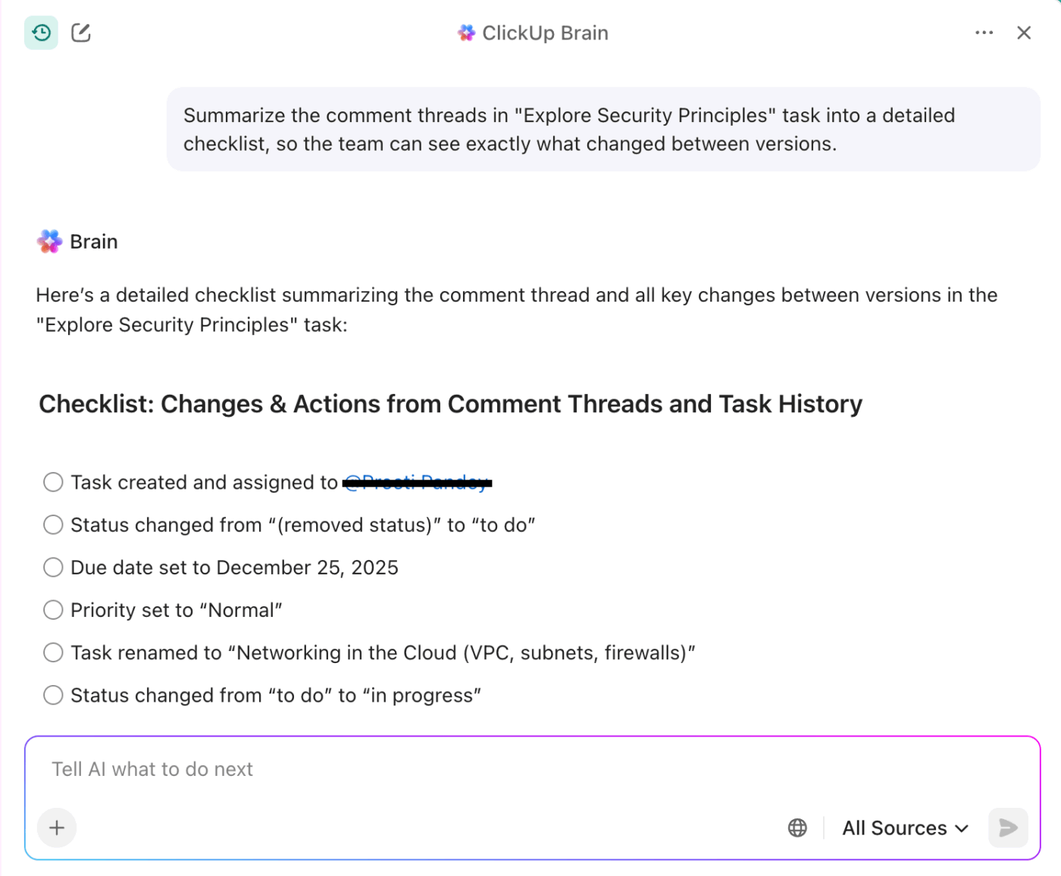Check the "Task created and assigned" item
Screen dimensions: 1061x876
(x=53, y=482)
